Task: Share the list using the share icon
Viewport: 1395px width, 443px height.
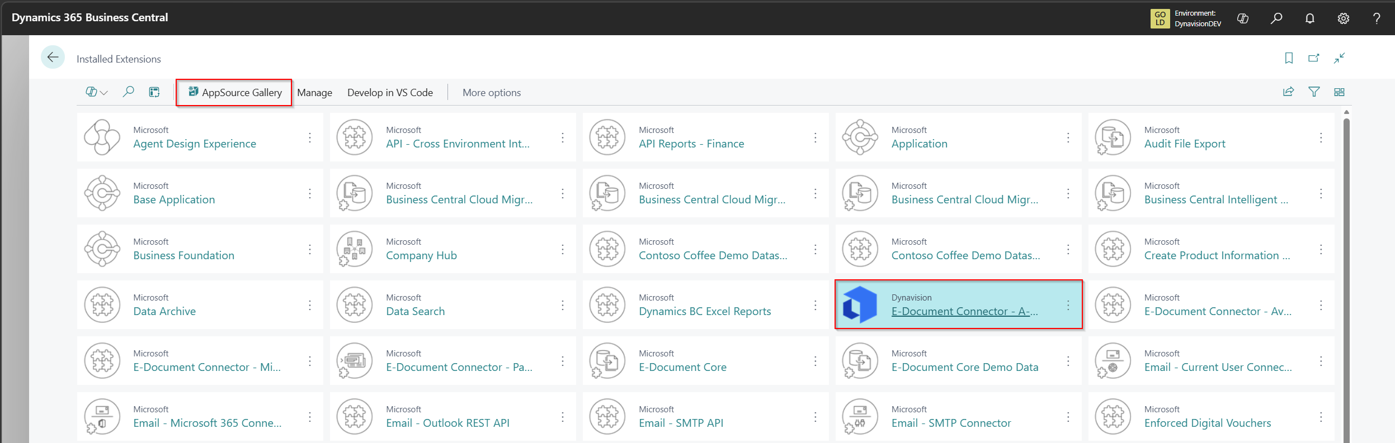Action: (x=1289, y=92)
